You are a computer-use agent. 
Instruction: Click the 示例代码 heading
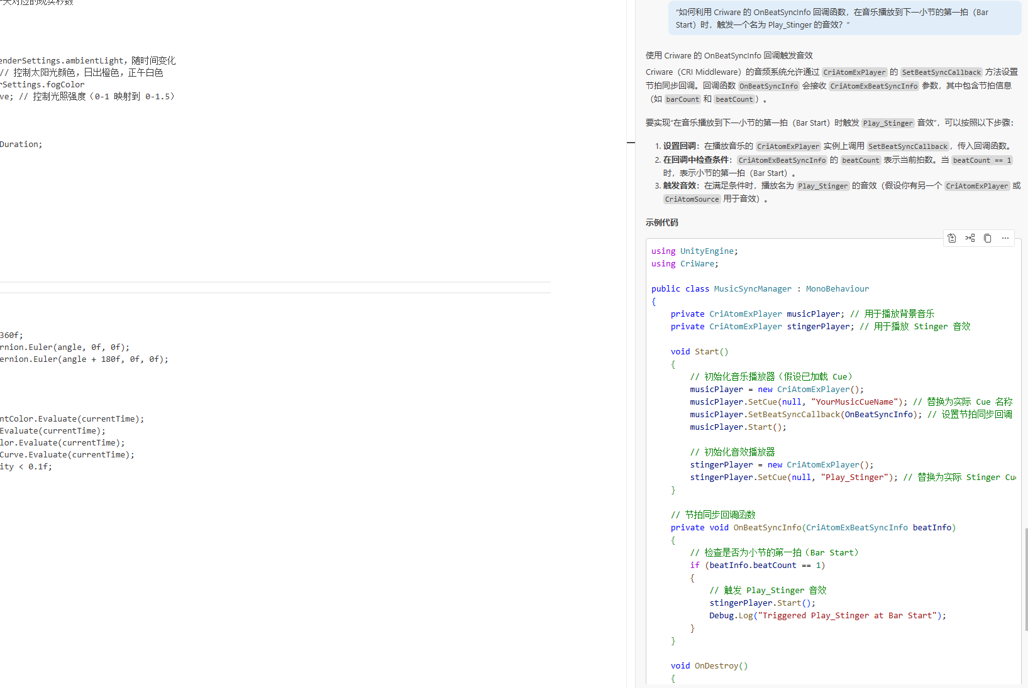pyautogui.click(x=661, y=222)
